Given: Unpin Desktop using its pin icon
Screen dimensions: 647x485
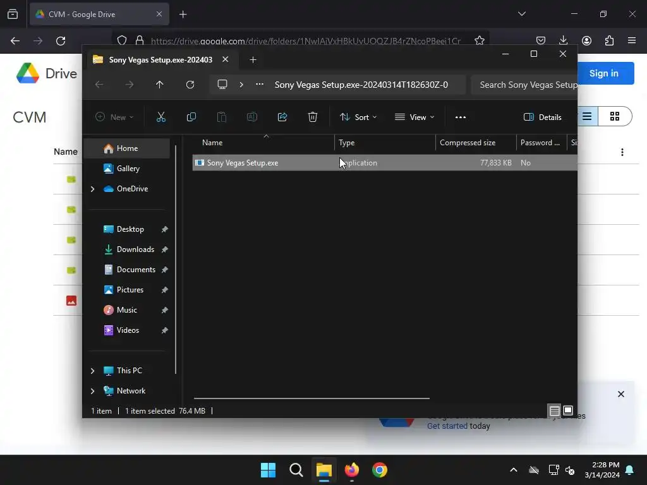Looking at the screenshot, I should (x=165, y=229).
